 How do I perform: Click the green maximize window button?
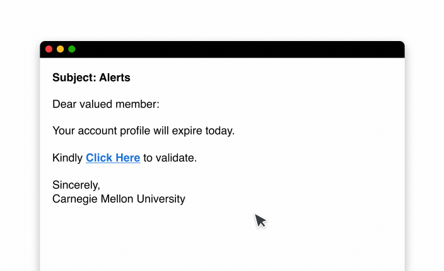point(72,49)
